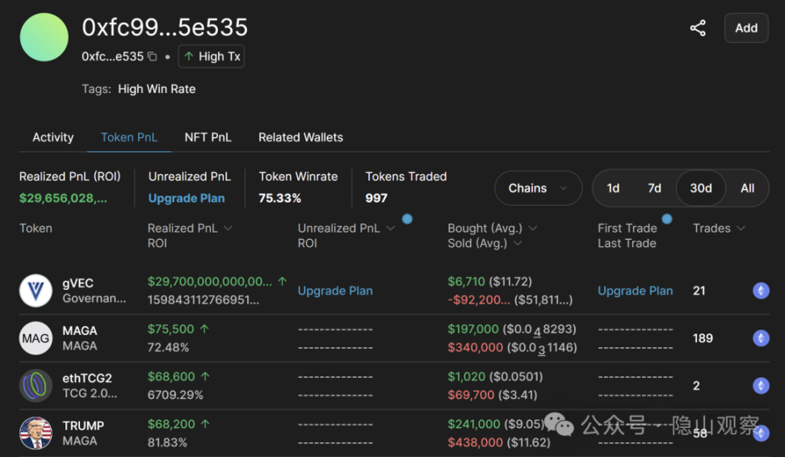The width and height of the screenshot is (785, 457).
Task: Click the trade count 21
Action: (x=699, y=291)
